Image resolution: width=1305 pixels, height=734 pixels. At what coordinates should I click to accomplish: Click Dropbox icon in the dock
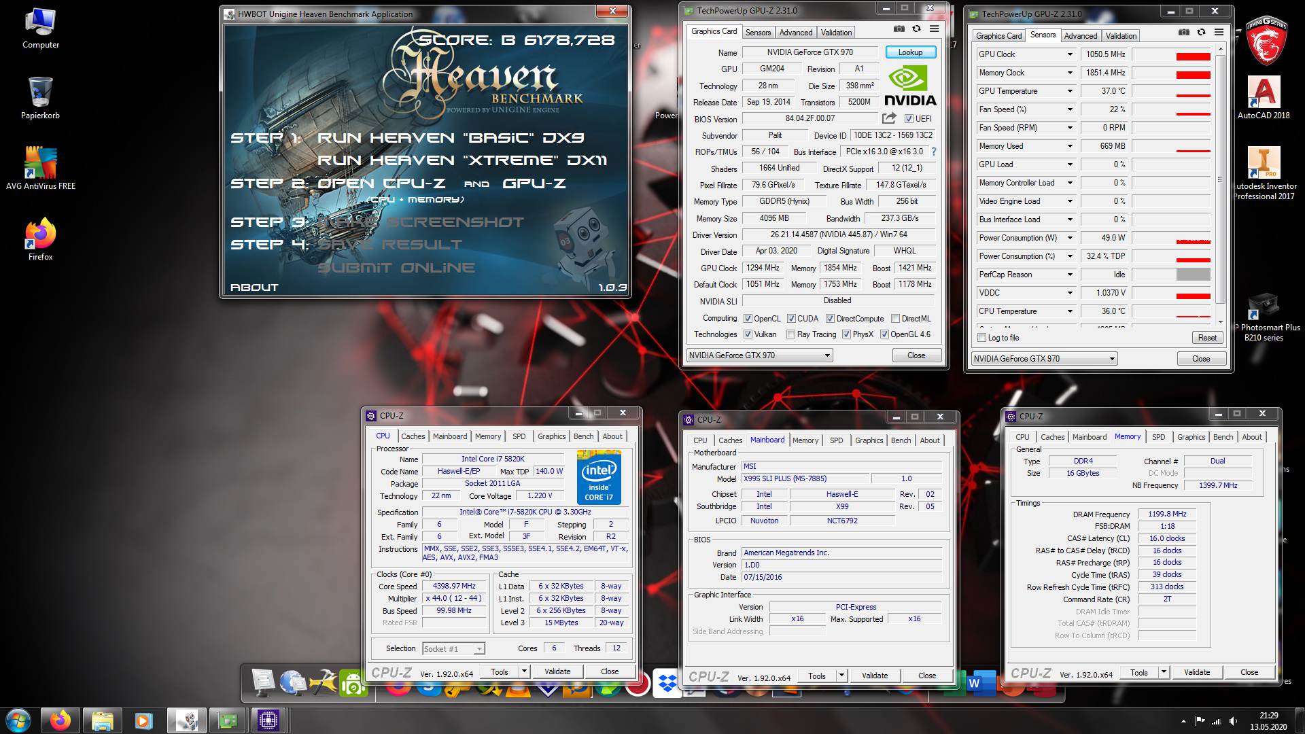click(667, 683)
